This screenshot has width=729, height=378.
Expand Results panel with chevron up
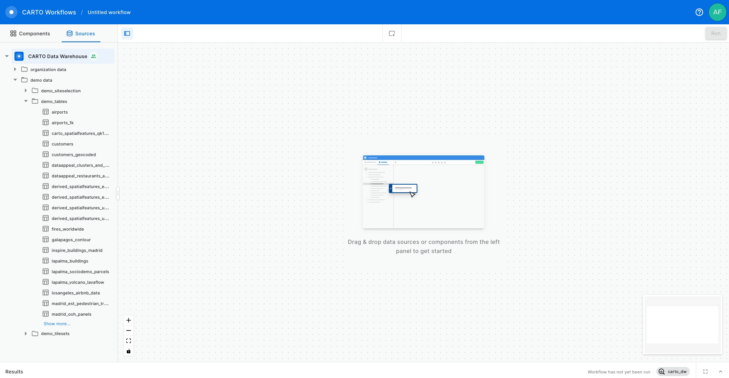(x=721, y=372)
